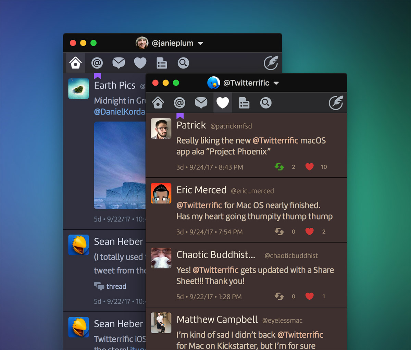Screen dimensions: 411x350
Task: Click @Twitterrific mention in Patrick's tweet
Action: click(276, 141)
